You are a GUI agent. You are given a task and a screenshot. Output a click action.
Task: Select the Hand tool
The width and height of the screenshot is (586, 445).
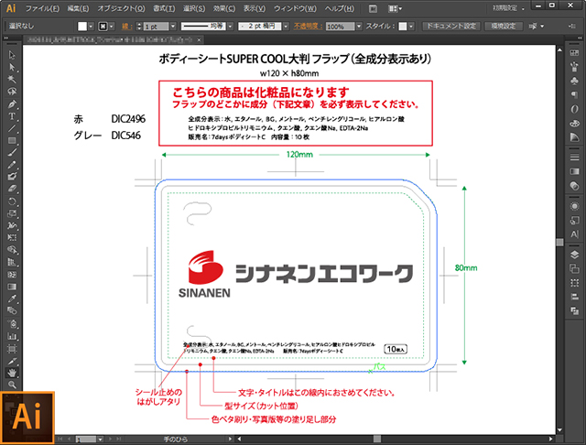click(12, 373)
